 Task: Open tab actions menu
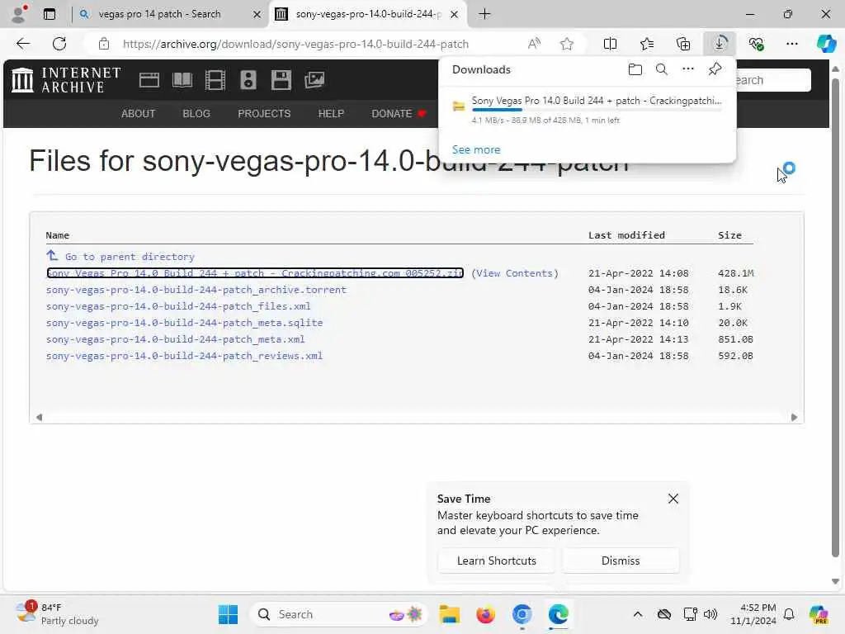[50, 14]
